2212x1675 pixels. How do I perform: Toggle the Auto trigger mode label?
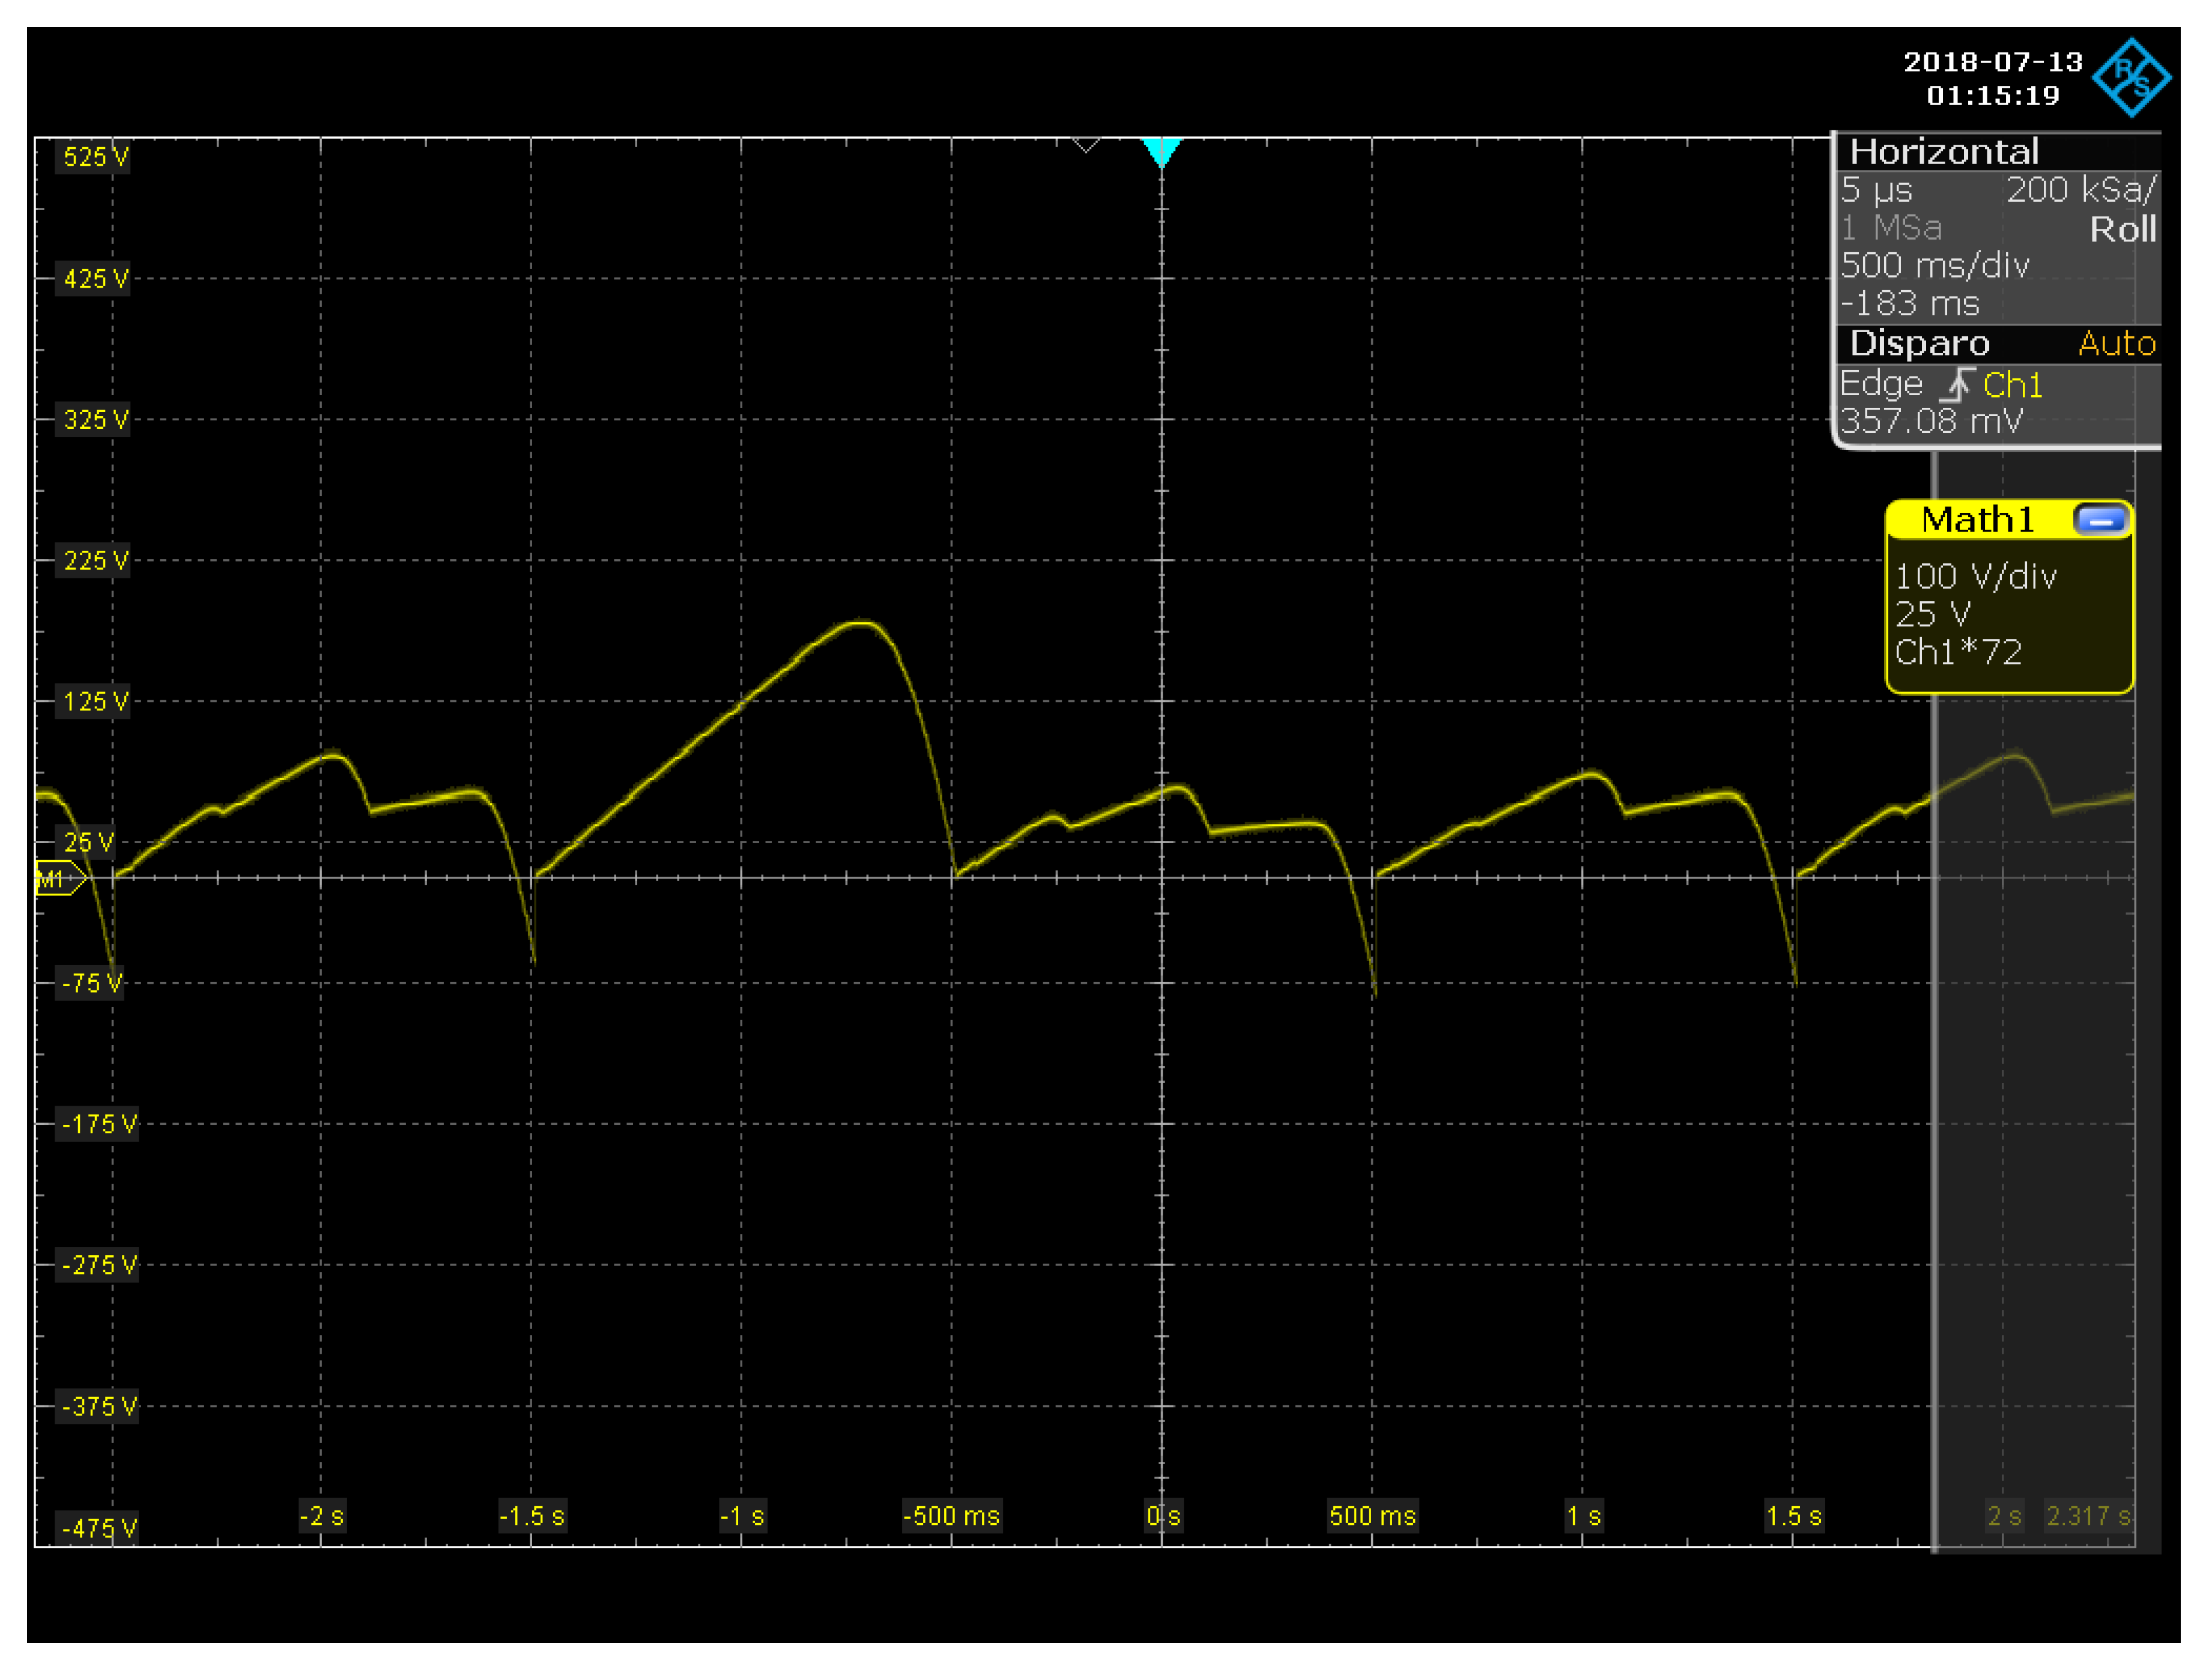(x=2116, y=343)
